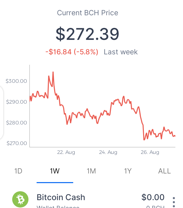
Task: Click the Last week period label
Action: tap(120, 52)
